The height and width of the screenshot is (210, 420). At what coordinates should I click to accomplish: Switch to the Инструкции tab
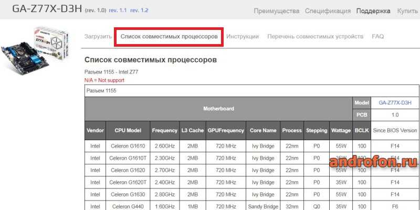point(243,36)
